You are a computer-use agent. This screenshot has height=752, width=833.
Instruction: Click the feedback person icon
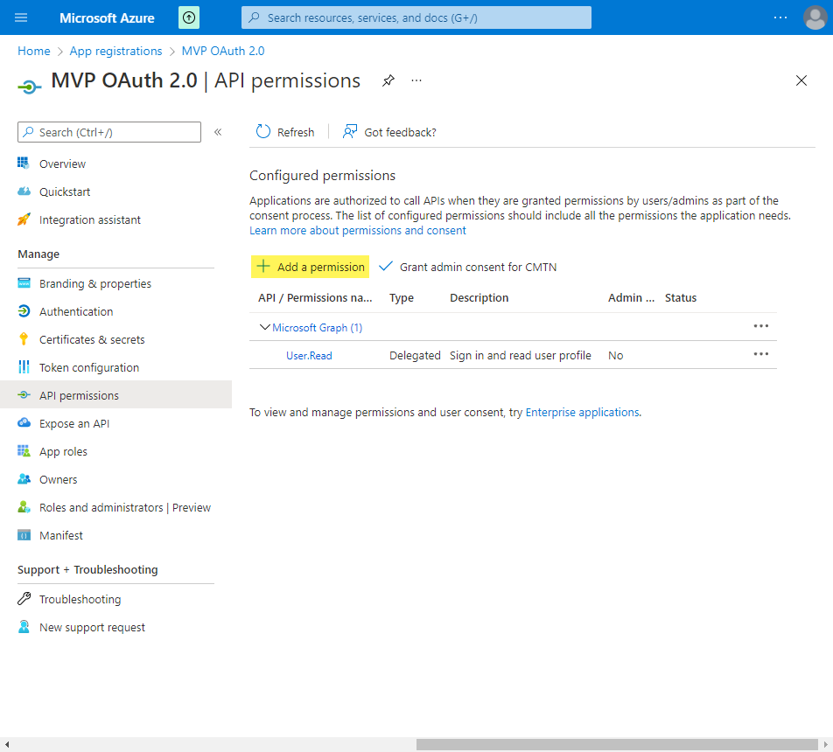350,132
